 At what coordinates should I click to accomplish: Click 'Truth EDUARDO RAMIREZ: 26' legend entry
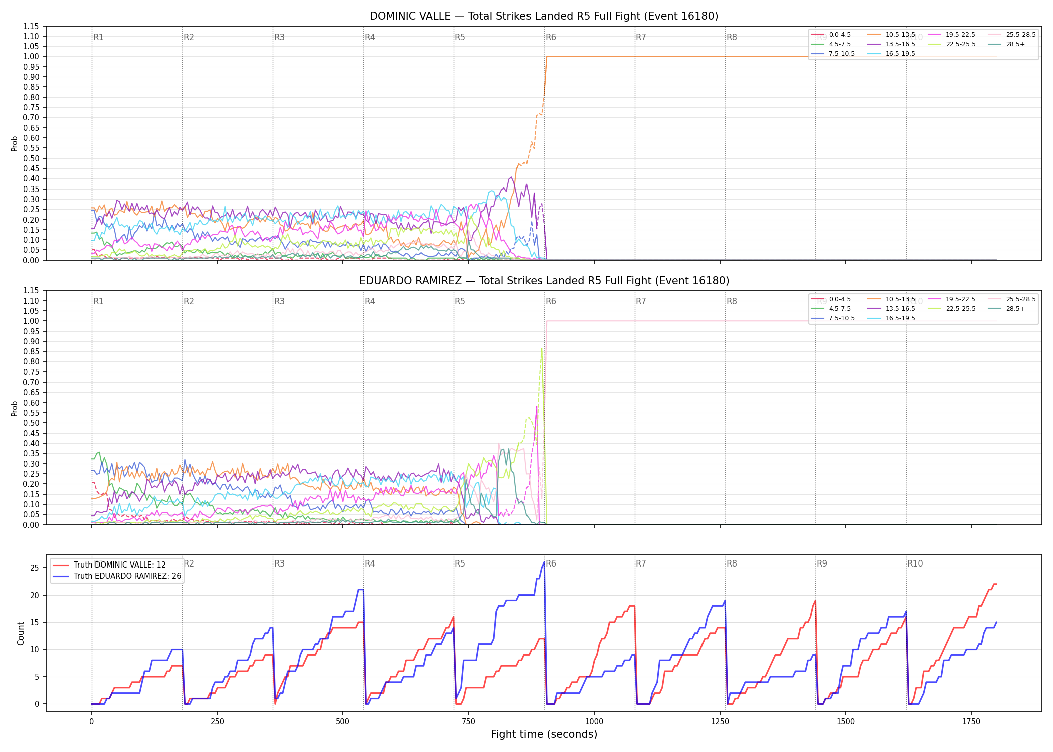(117, 576)
